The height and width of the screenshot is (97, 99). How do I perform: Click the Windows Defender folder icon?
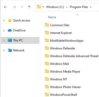pyautogui.click(x=47, y=48)
